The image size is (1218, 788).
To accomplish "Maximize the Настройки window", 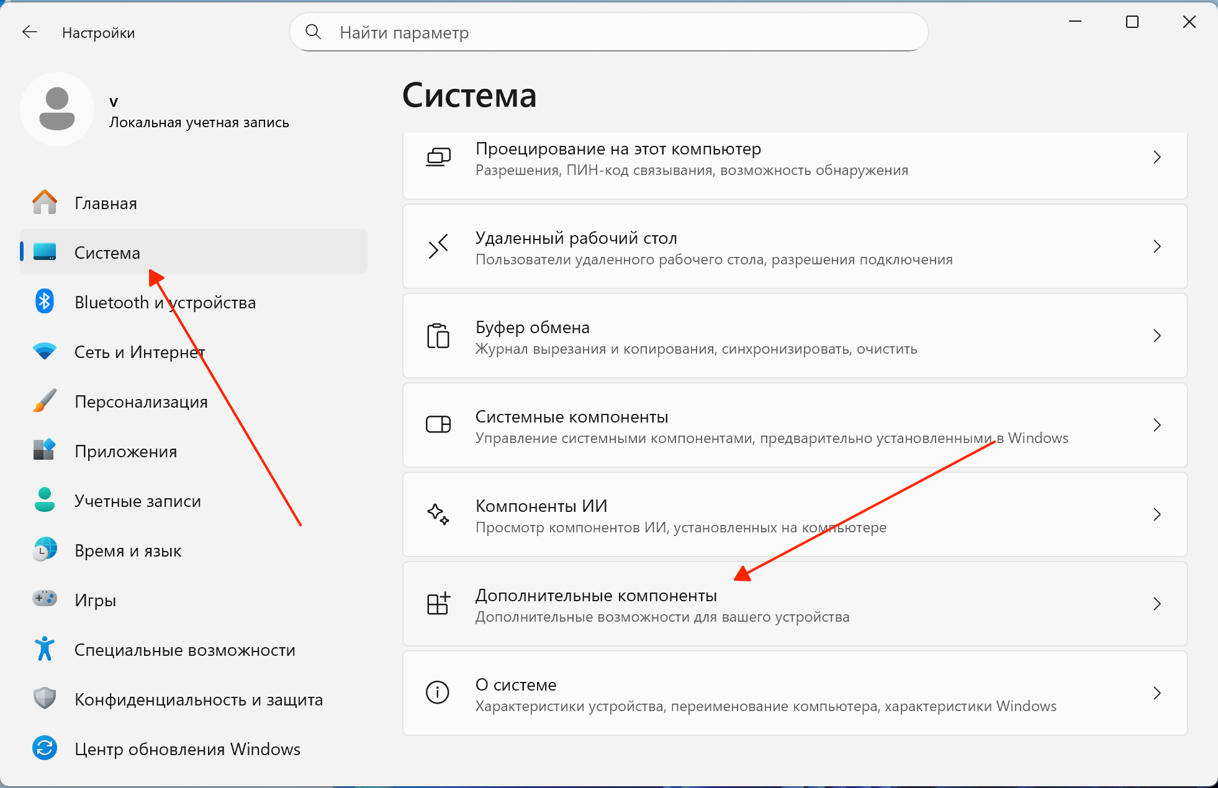I will coord(1132,22).
